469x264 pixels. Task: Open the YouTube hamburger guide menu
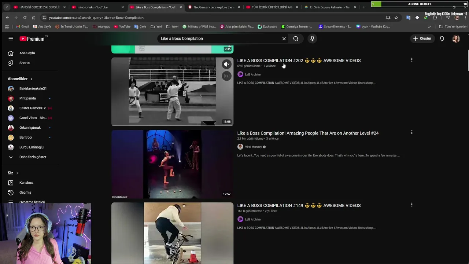pyautogui.click(x=11, y=38)
